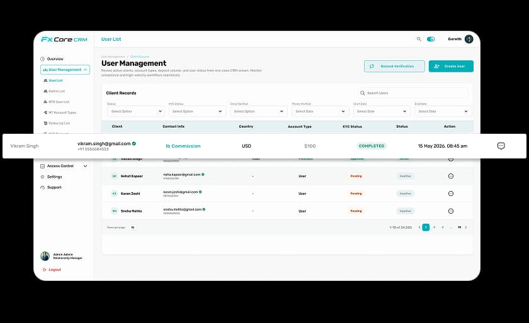The width and height of the screenshot is (529, 323).
Task: Click the MT Account Types share icon
Action: pos(45,112)
